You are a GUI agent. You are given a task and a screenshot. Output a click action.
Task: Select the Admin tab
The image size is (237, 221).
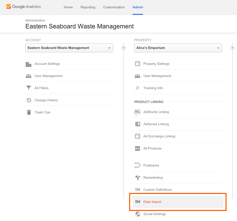pyautogui.click(x=138, y=7)
